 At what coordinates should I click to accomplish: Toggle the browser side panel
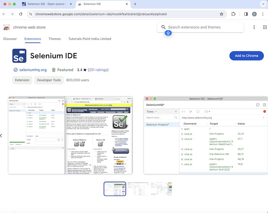[246, 14]
